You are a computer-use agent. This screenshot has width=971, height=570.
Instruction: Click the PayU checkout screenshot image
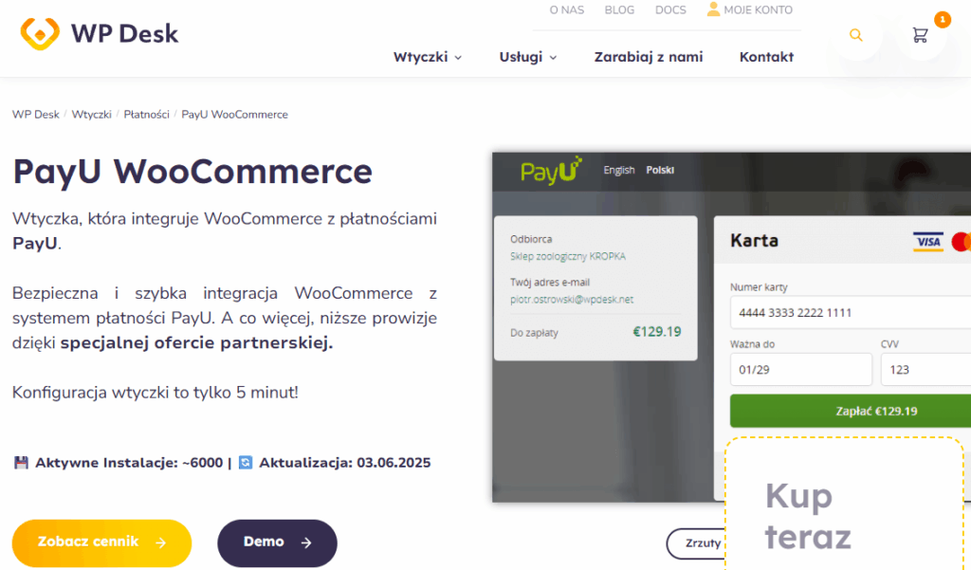click(x=731, y=326)
